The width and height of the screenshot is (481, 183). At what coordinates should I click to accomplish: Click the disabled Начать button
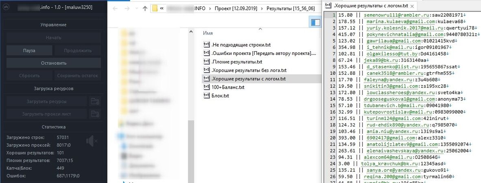54,38
